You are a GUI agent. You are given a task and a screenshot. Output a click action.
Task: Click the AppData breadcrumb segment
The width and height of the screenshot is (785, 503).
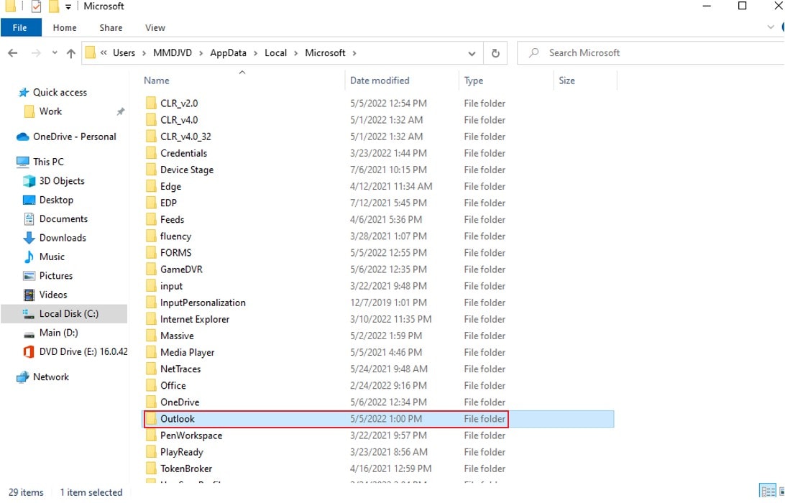coord(228,53)
